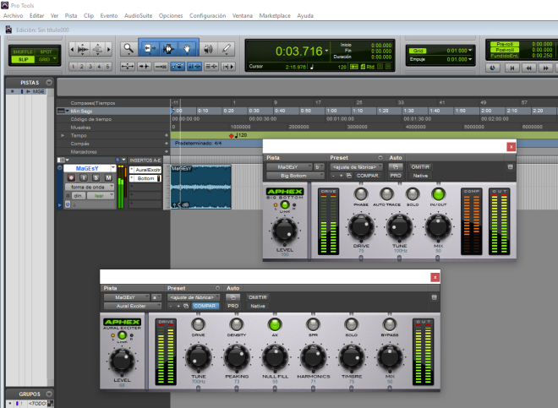Open Aural Exciter plugin selector dropdown
Screen dimensions: 558x408
click(133, 306)
